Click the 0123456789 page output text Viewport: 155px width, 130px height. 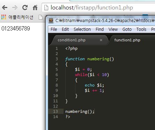click(x=16, y=28)
